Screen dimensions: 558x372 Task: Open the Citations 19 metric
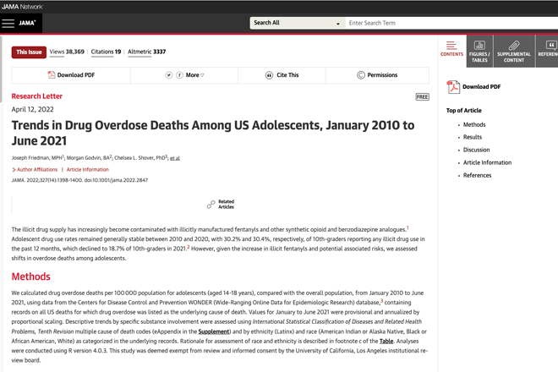click(x=106, y=52)
